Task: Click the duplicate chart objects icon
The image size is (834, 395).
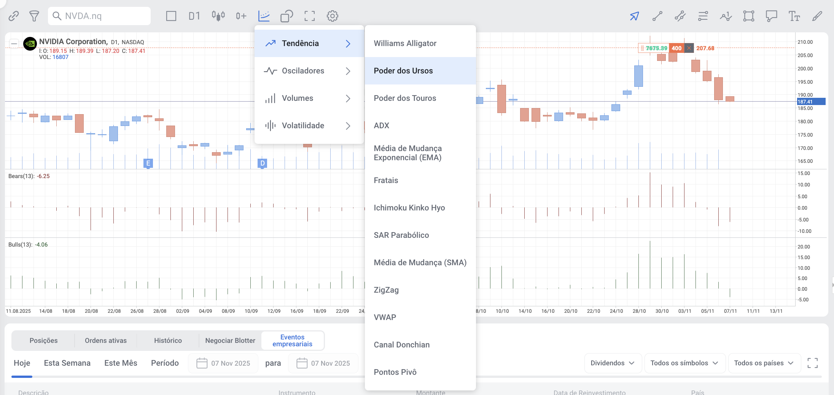Action: coord(287,16)
